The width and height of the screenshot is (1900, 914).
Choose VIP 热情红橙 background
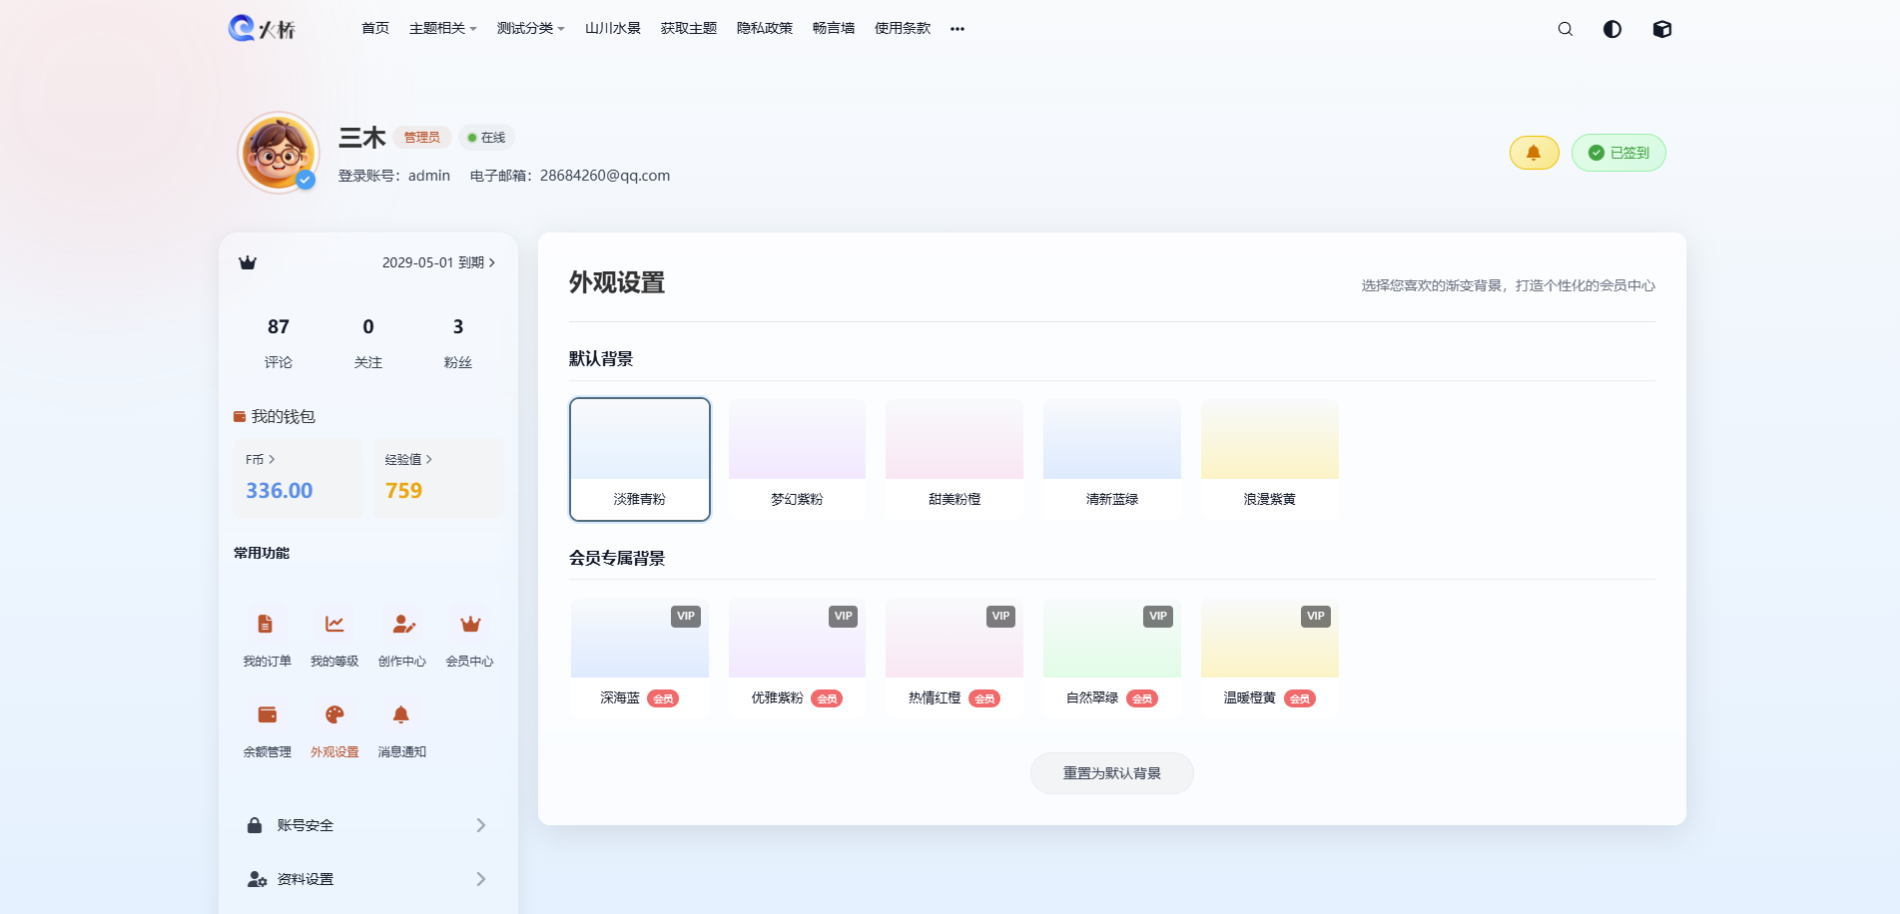tap(954, 658)
